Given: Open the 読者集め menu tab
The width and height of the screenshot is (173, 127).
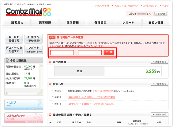Looking at the screenshot, I should (17, 22).
